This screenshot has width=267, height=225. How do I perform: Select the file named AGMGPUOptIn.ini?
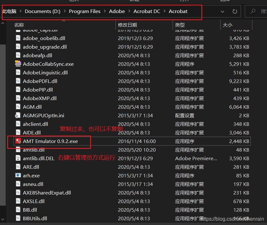(44, 115)
